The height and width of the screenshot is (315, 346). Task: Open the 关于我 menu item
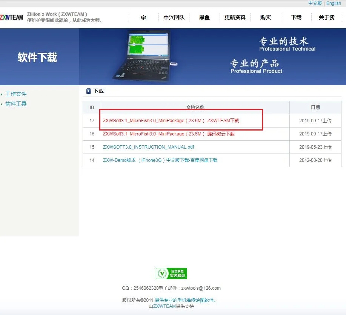[327, 17]
